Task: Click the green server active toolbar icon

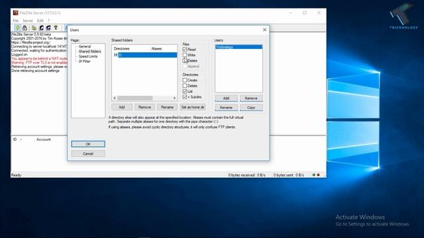Action: pos(18,28)
